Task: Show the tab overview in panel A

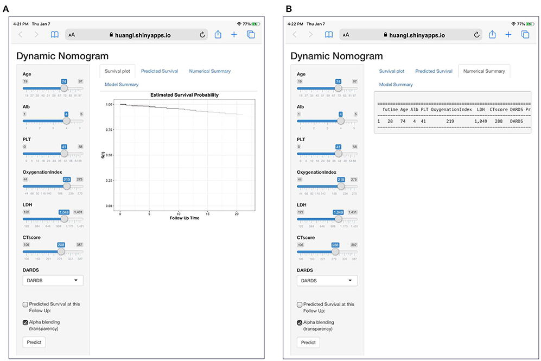Action: click(251, 35)
